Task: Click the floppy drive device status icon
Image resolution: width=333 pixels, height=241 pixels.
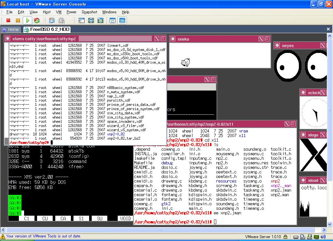Action: click(310, 236)
